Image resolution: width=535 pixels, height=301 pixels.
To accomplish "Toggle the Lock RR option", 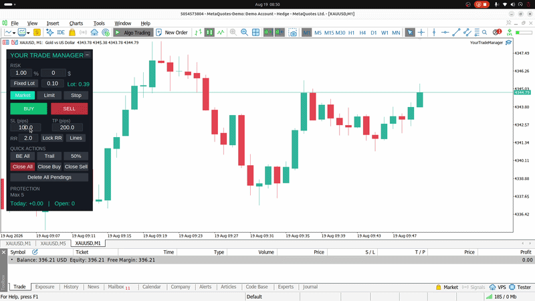I will [52, 138].
